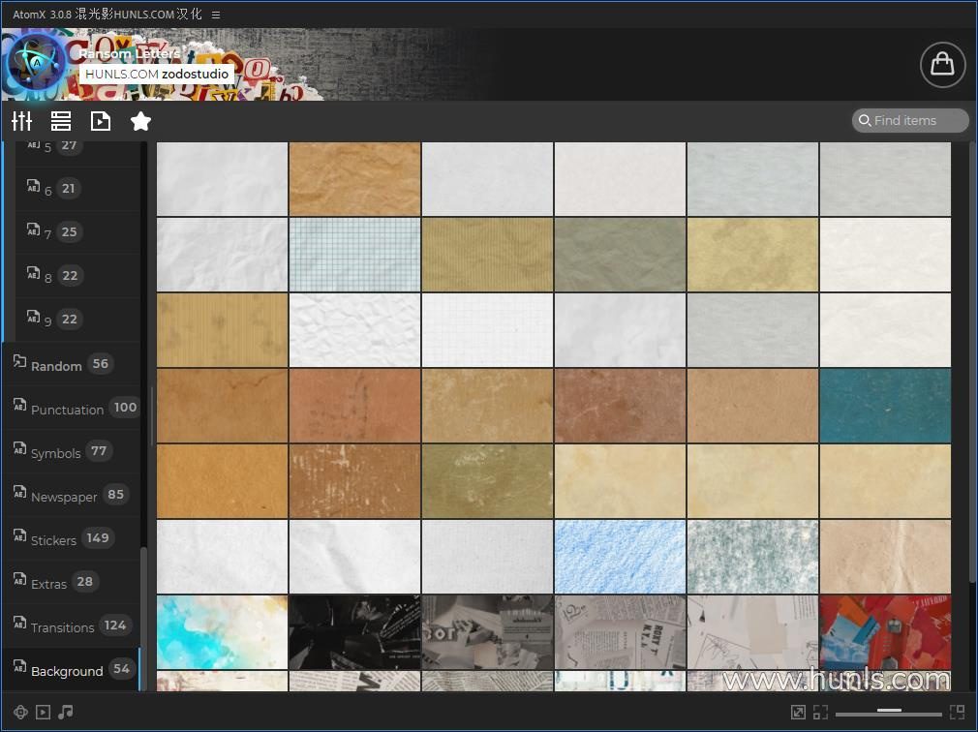The height and width of the screenshot is (732, 978).
Task: Select the Background category
Action: click(x=71, y=670)
